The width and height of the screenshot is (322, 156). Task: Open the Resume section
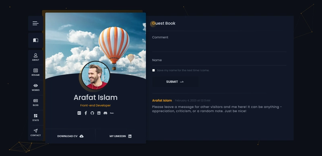click(35, 72)
